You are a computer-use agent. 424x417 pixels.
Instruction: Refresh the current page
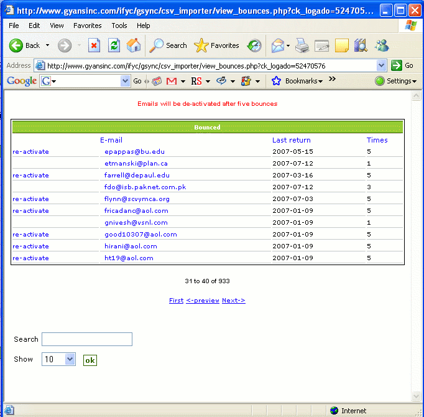[x=114, y=45]
